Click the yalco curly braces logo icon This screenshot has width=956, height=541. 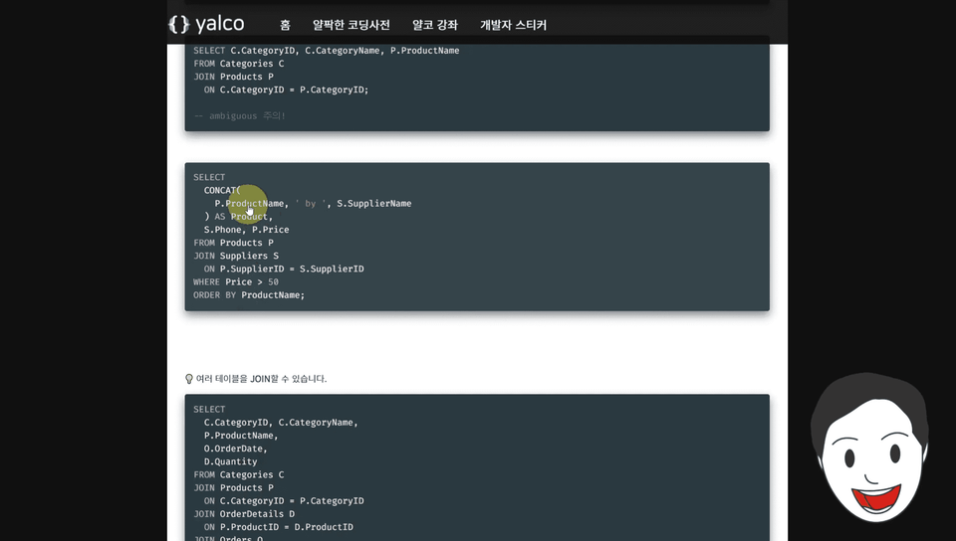click(x=179, y=24)
